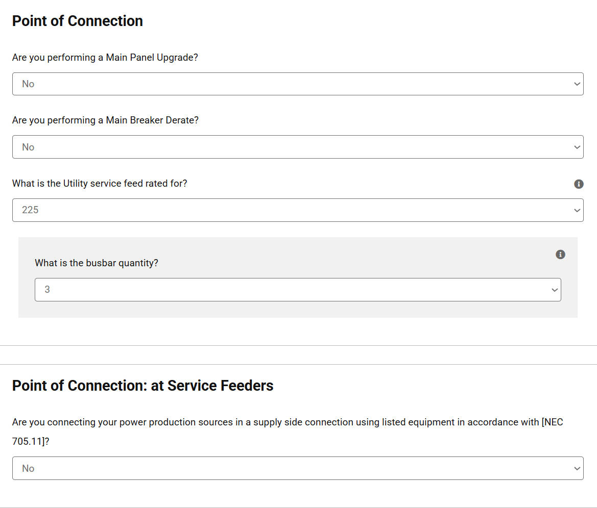Click Point of Connection: at Service Feeders heading
The image size is (597, 508).
(x=143, y=386)
